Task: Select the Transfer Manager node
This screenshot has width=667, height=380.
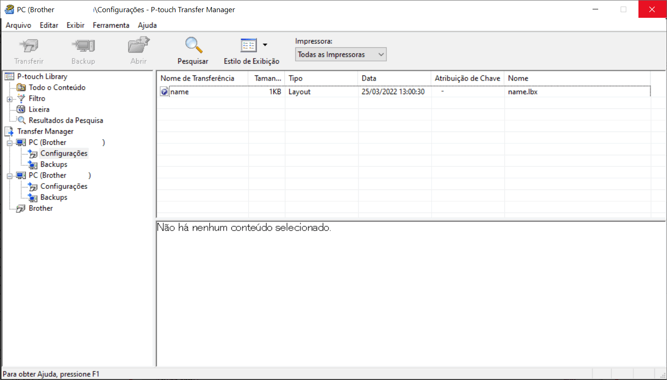Action: click(x=45, y=132)
